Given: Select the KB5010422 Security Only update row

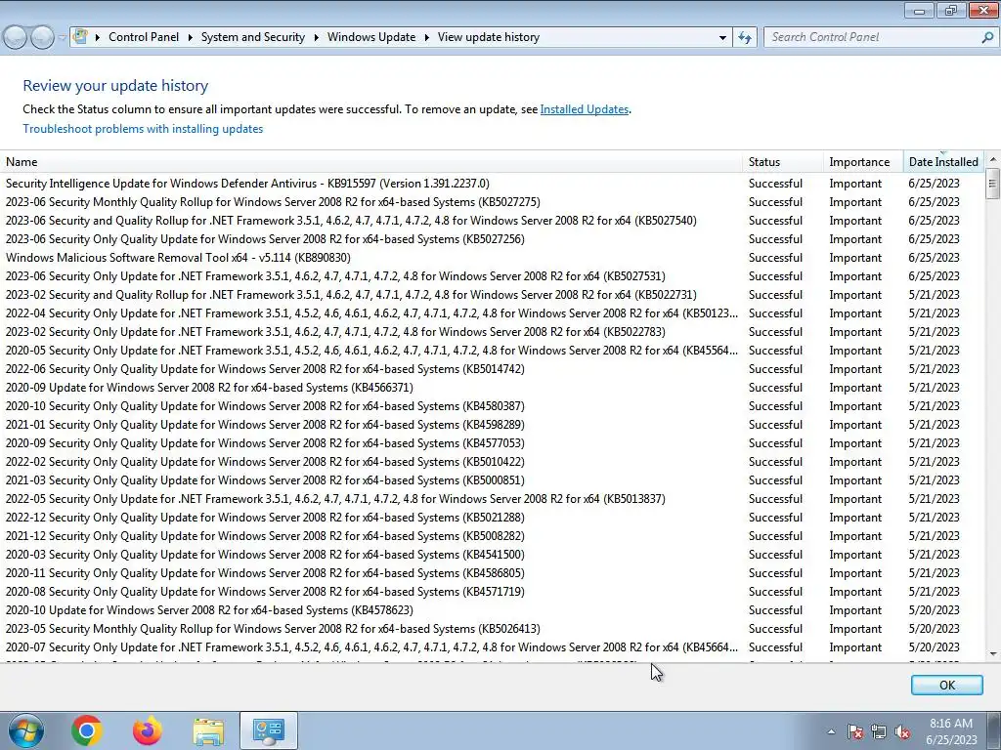Looking at the screenshot, I should click(492, 462).
